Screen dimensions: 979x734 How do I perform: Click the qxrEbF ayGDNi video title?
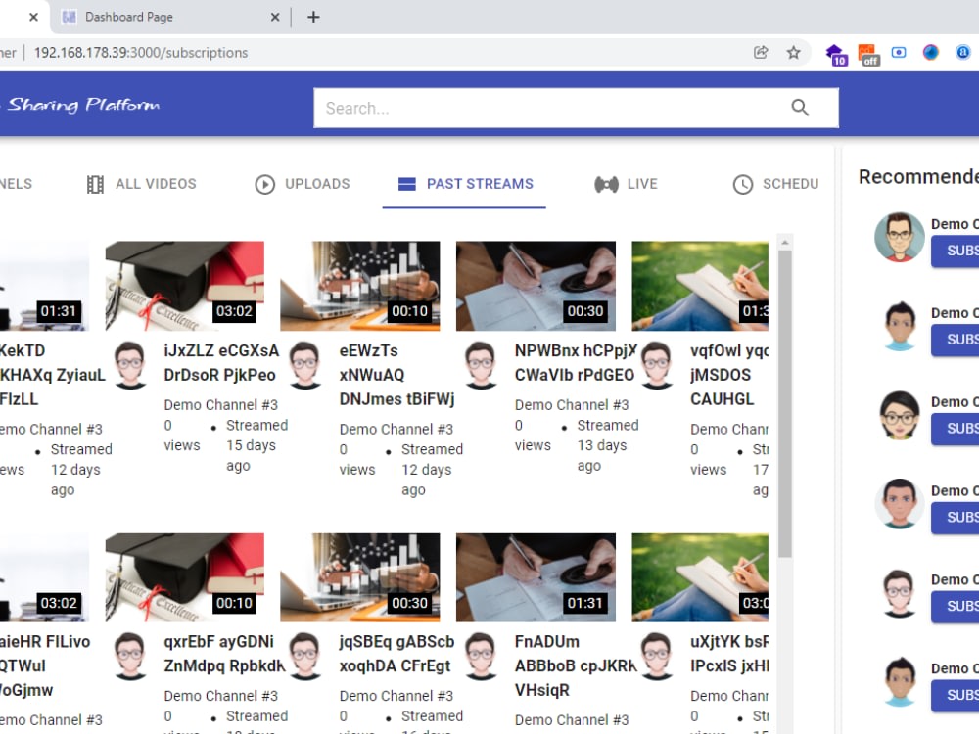point(223,654)
